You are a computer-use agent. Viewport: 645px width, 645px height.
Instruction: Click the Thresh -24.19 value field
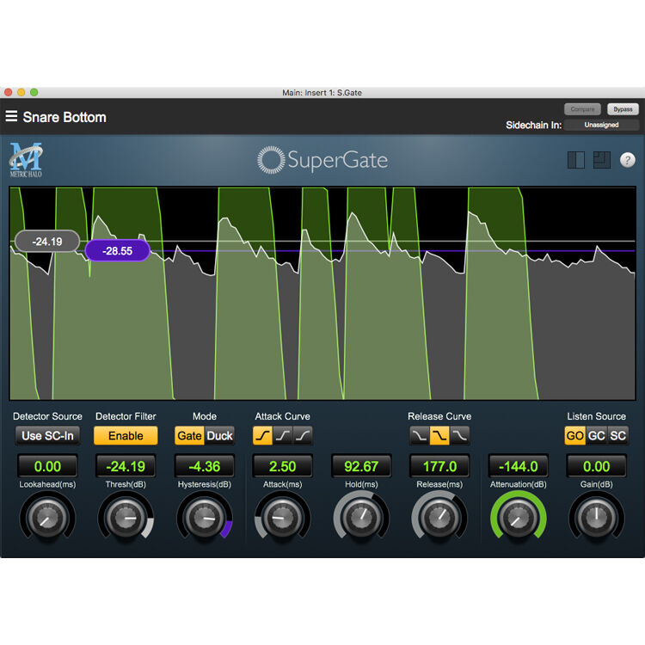pos(126,466)
